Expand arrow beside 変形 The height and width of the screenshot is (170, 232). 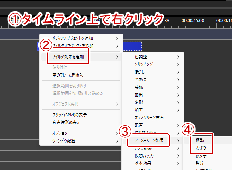[178, 102]
